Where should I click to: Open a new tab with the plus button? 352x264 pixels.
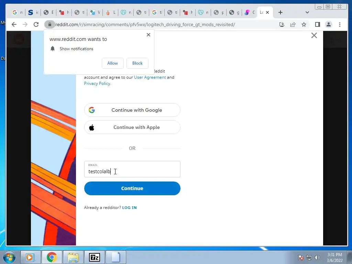pyautogui.click(x=280, y=12)
